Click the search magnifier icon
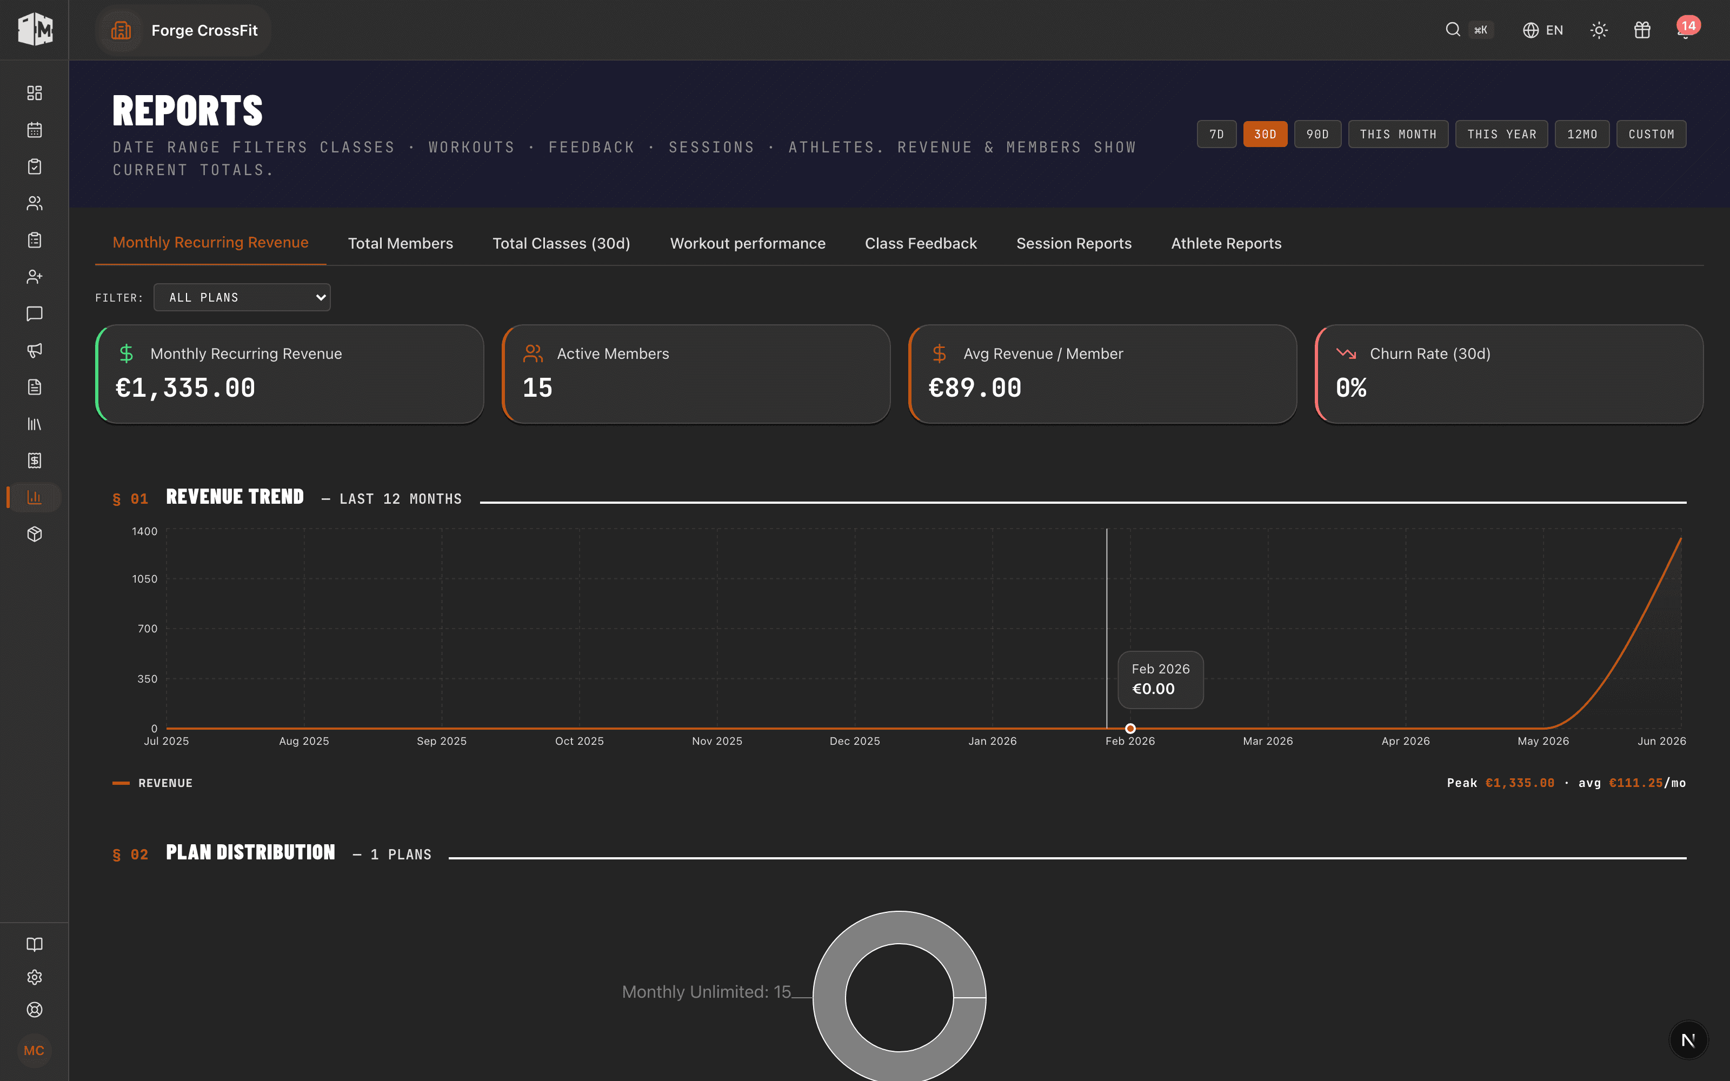The width and height of the screenshot is (1730, 1081). [x=1453, y=29]
